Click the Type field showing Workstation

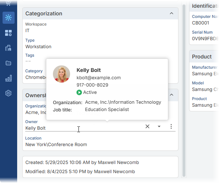click(38, 47)
